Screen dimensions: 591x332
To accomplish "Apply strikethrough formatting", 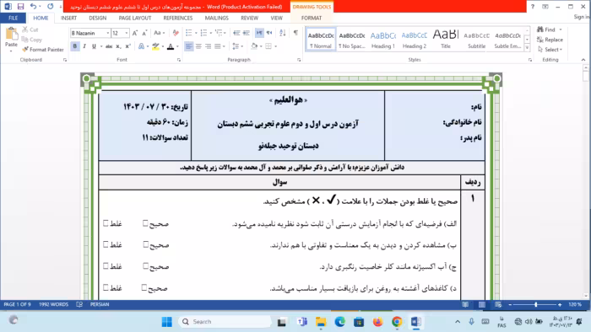I will [109, 46].
